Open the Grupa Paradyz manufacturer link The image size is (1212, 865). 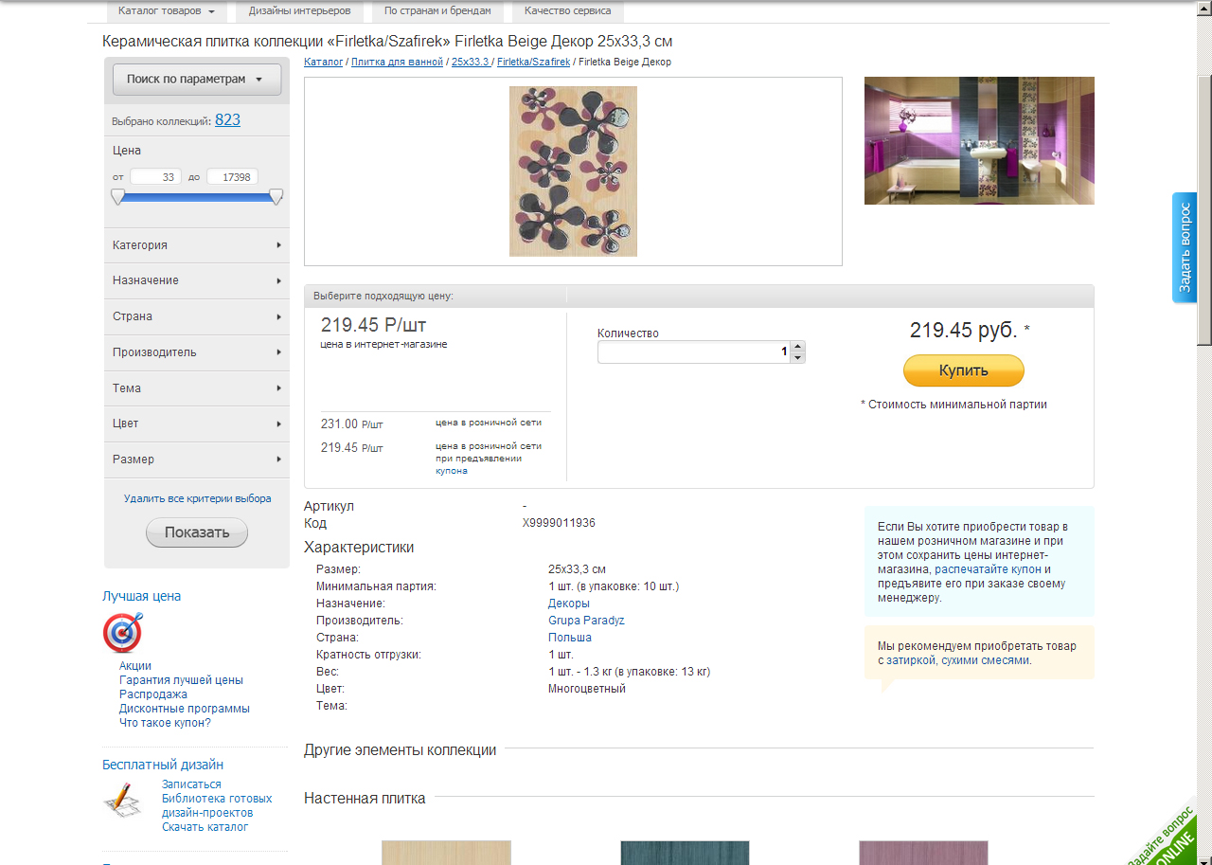pos(586,621)
